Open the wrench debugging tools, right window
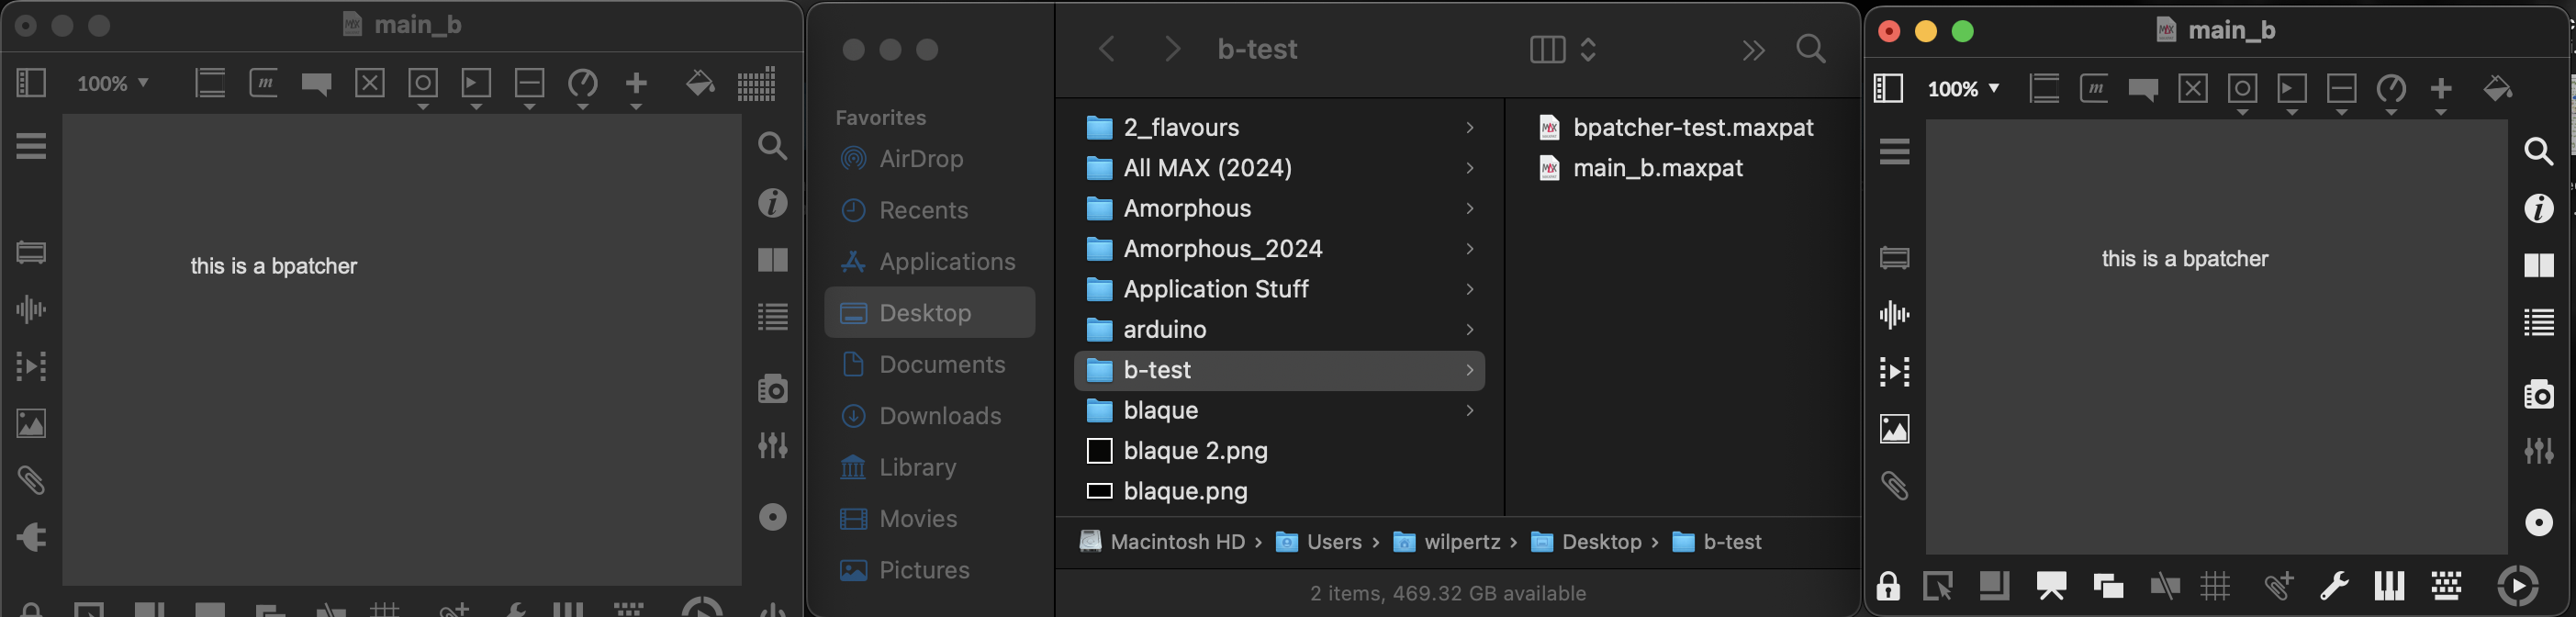Screen dimensions: 2576x617 (2334, 586)
